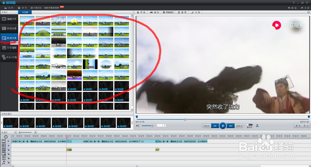Image resolution: width=311 pixels, height=167 pixels.
Task: Show next effect collection items arrow
Action: tap(132, 123)
